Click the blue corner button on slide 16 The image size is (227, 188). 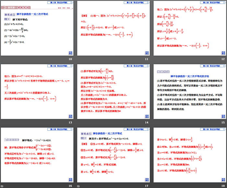pyautogui.click(x=70, y=179)
